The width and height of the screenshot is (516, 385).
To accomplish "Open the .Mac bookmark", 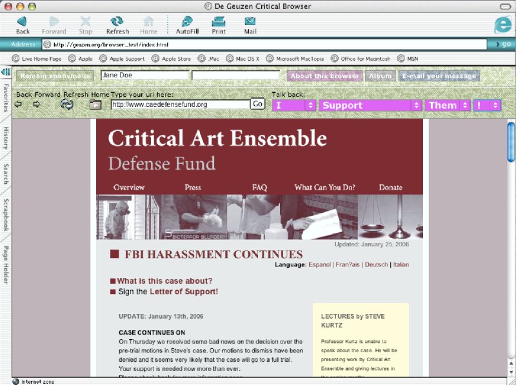I will 208,59.
